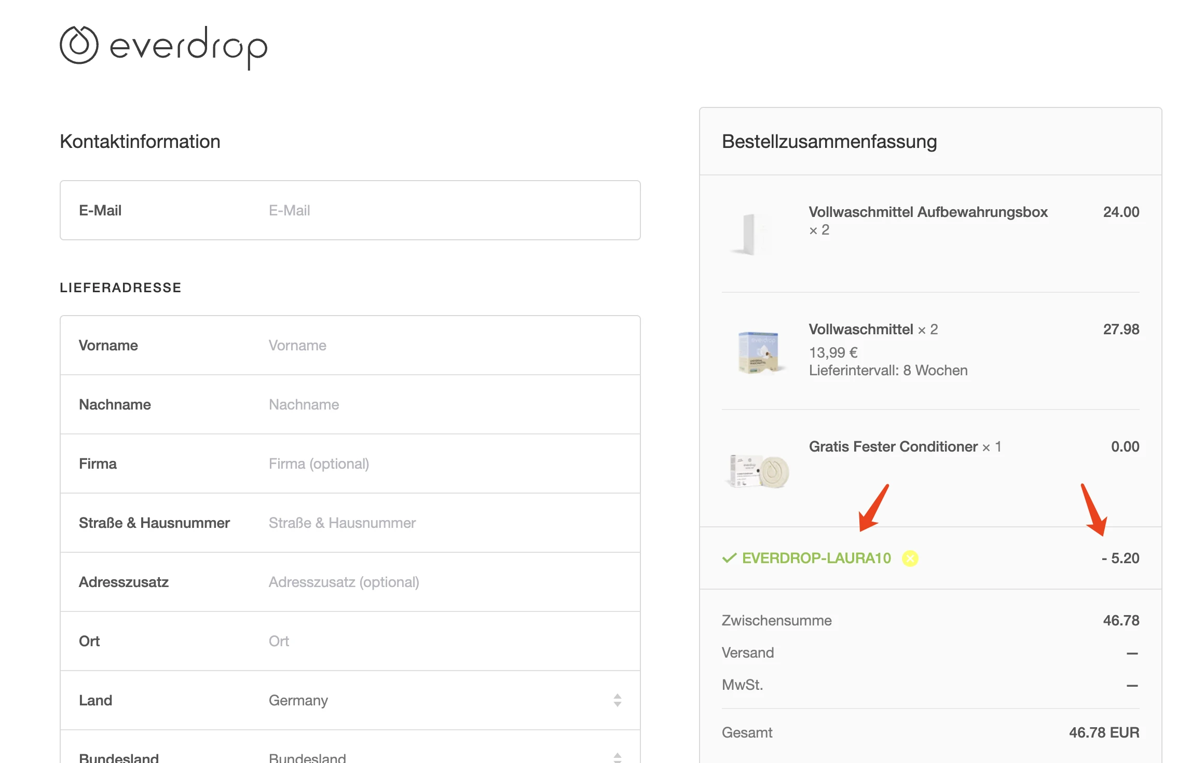Screen dimensions: 1177x763
Task: Click into the Vorname field
Action: 350,345
